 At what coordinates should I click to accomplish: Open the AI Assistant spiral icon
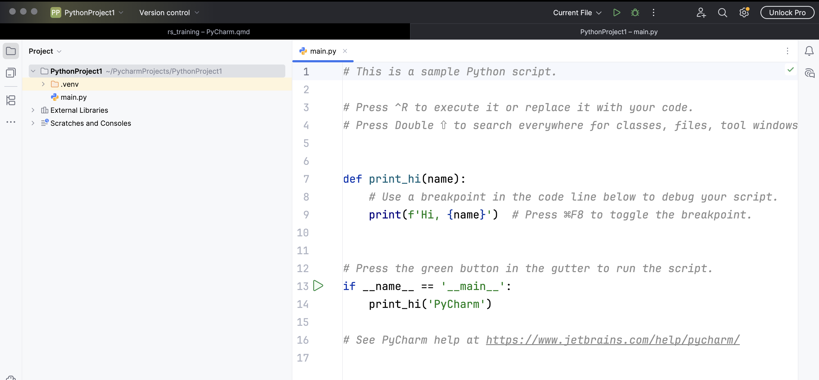point(810,73)
